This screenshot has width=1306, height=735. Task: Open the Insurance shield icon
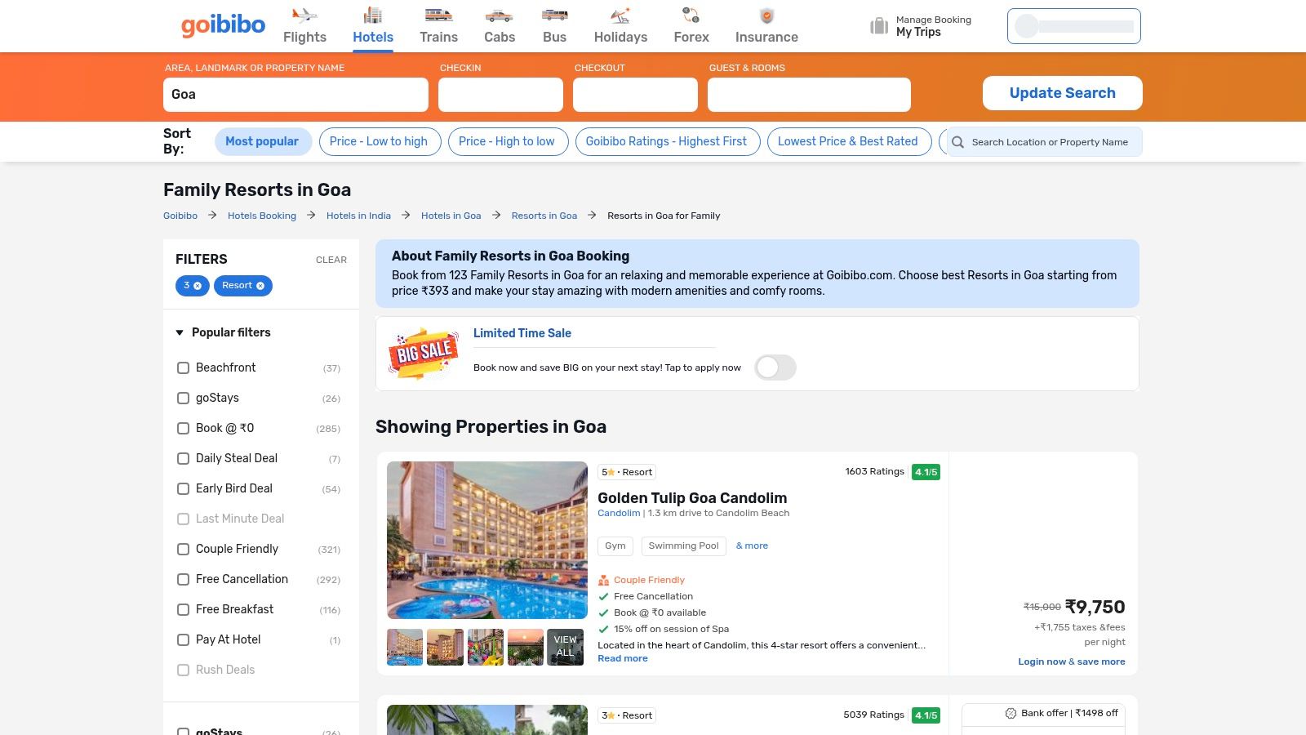[x=766, y=16]
